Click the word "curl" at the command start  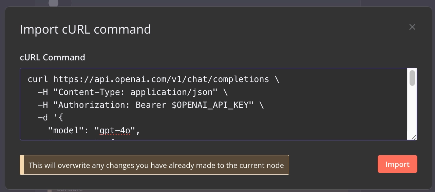click(38, 79)
